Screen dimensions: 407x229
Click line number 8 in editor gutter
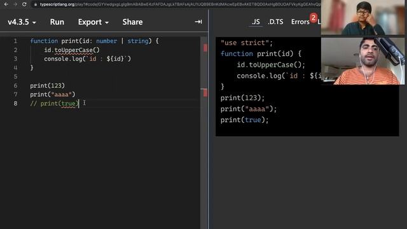point(15,103)
